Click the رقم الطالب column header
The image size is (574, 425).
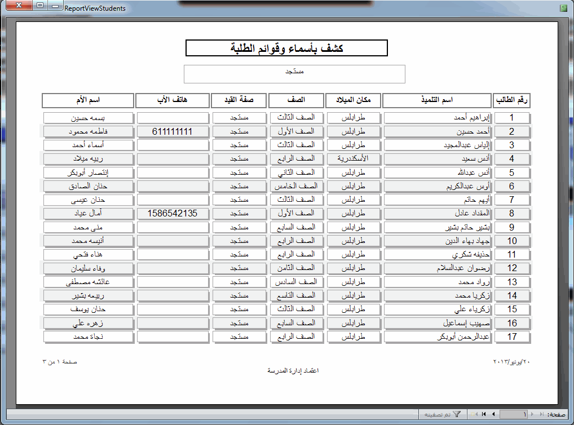tap(511, 100)
